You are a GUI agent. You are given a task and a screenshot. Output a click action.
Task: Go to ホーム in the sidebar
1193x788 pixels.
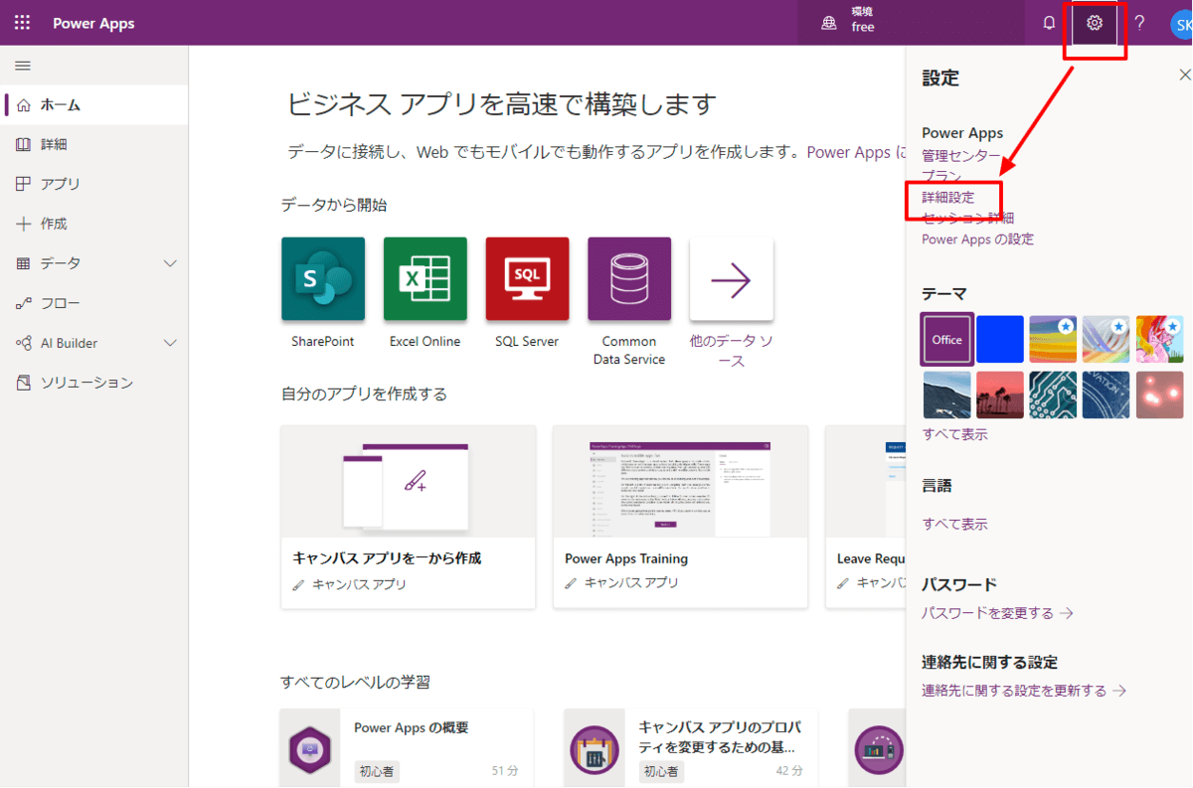pyautogui.click(x=94, y=104)
